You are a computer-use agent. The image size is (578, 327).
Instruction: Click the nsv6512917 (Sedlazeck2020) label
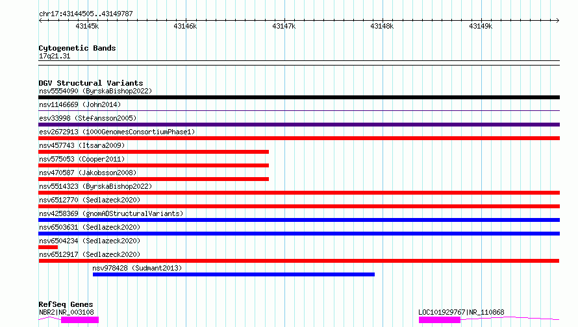90,254
